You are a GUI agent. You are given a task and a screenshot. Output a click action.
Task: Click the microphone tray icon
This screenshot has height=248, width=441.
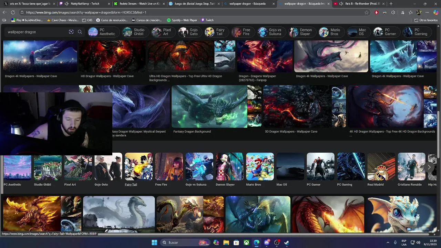click(x=395, y=242)
